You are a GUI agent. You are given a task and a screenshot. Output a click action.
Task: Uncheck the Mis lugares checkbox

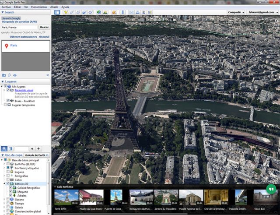(5, 86)
